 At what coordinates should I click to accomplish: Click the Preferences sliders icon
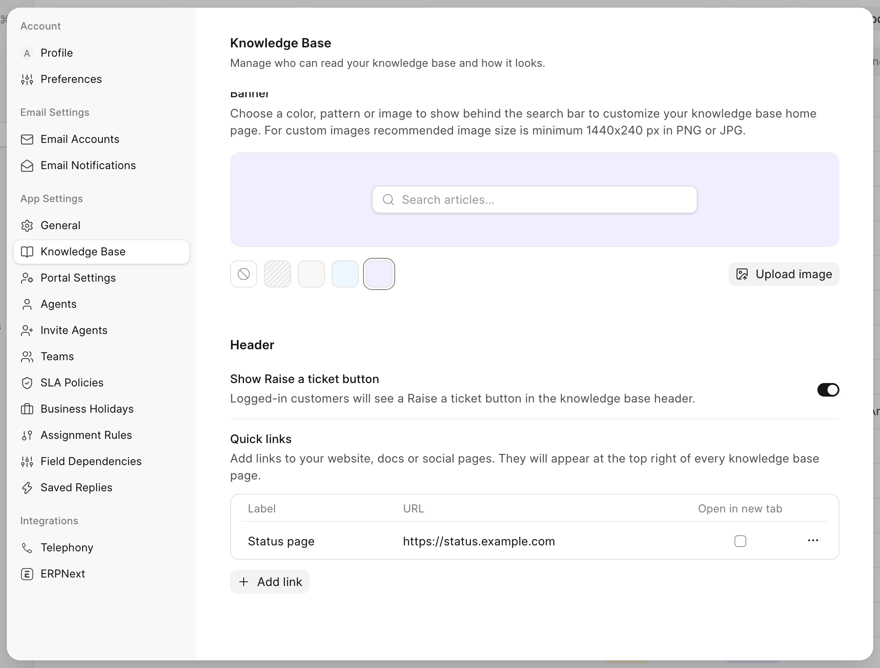[x=27, y=79]
